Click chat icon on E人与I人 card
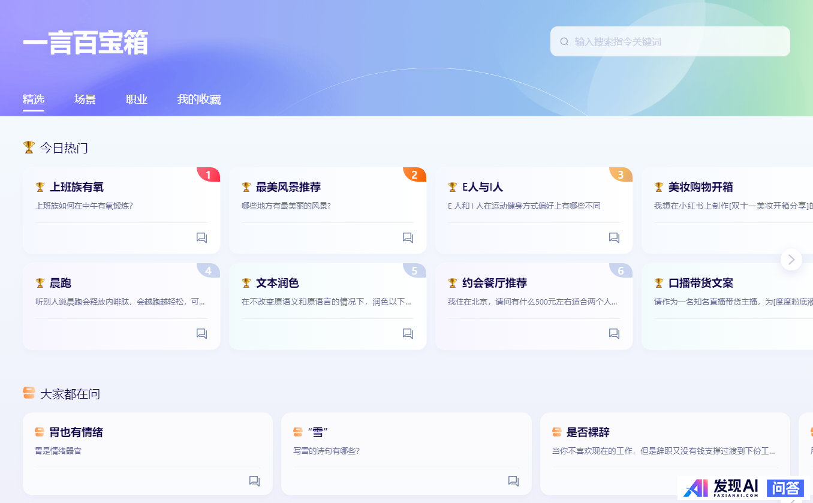Viewport: 813px width, 503px height. [x=614, y=237]
